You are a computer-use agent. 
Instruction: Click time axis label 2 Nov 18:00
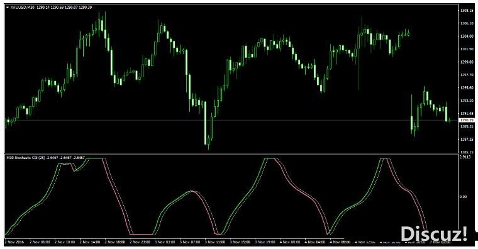tap(114, 242)
